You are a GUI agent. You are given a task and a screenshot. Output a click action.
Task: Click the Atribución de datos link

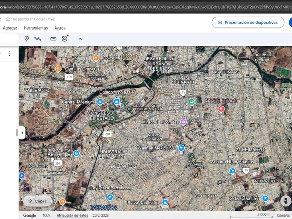pyautogui.click(x=72, y=216)
